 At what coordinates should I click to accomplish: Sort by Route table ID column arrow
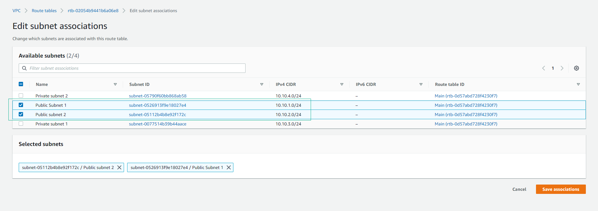[x=578, y=84]
